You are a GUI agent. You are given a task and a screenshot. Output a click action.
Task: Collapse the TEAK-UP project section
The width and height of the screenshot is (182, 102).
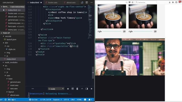(x=13, y=33)
